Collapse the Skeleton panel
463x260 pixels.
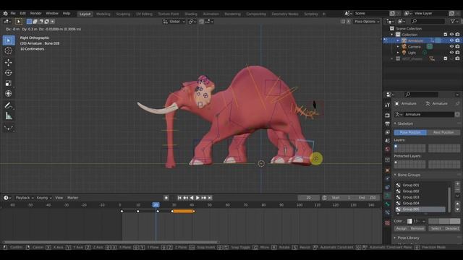[395, 123]
